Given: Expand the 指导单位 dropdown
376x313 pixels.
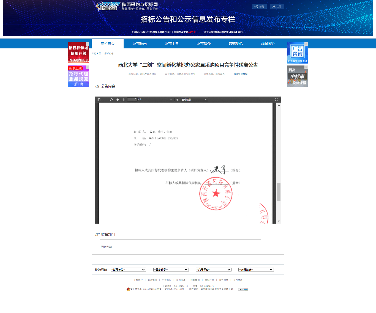Looking at the screenshot, I should [x=128, y=270].
